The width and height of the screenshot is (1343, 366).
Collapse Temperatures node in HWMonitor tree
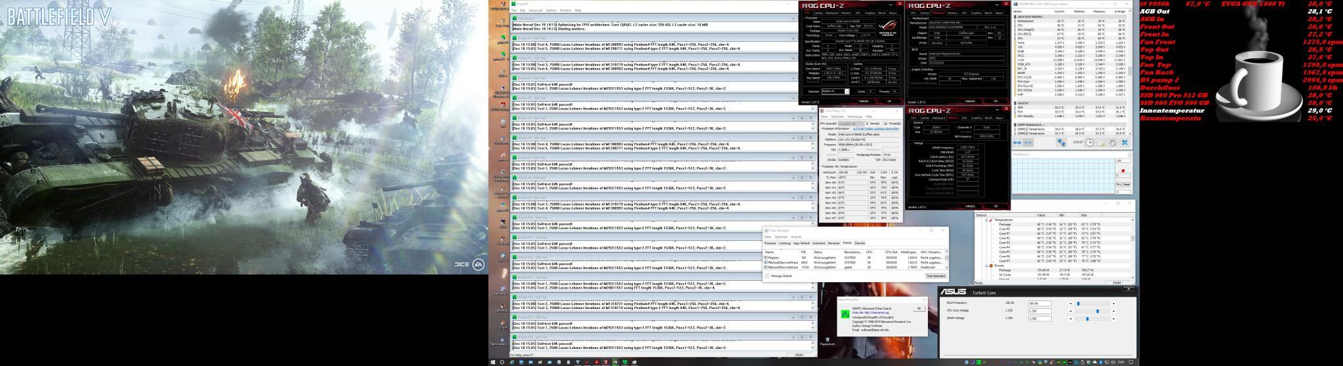(986, 220)
